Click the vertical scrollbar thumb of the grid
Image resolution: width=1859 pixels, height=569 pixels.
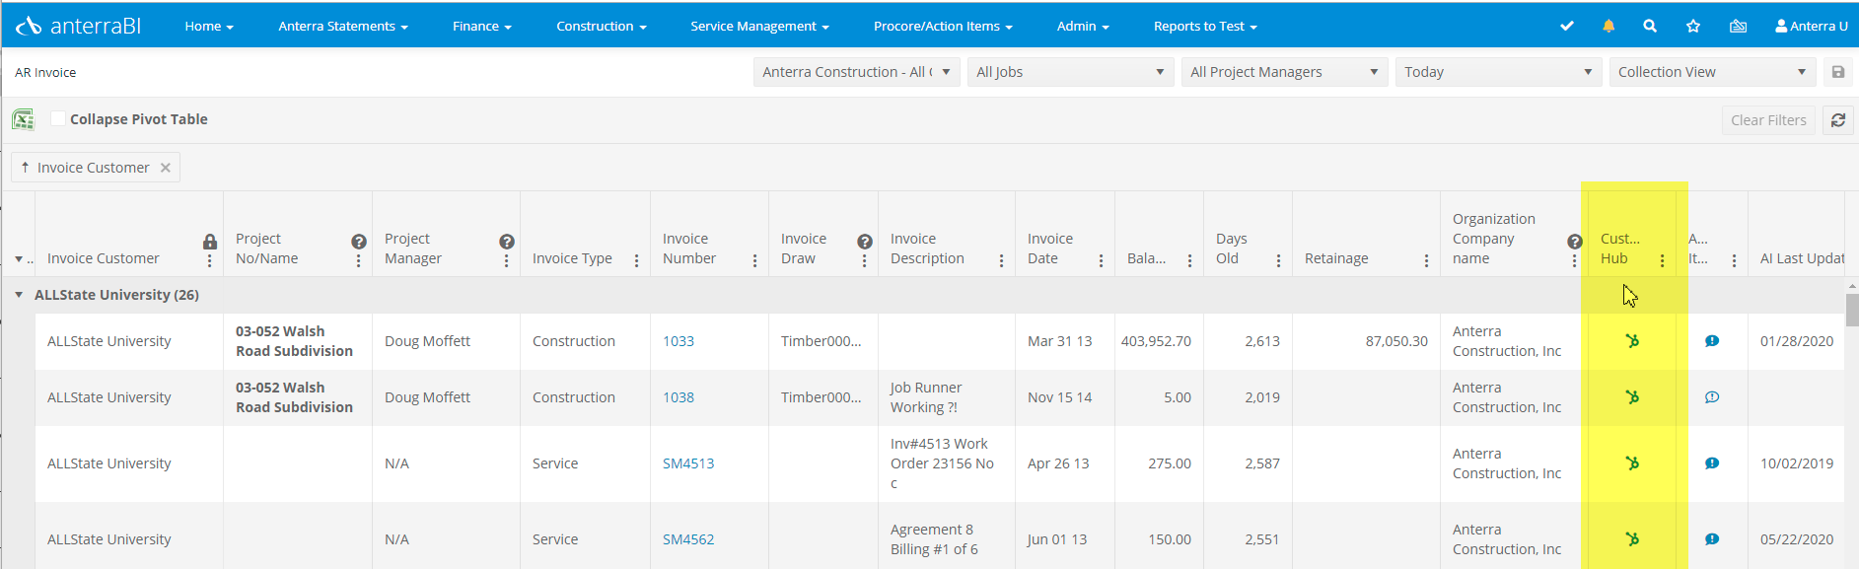[x=1852, y=309]
